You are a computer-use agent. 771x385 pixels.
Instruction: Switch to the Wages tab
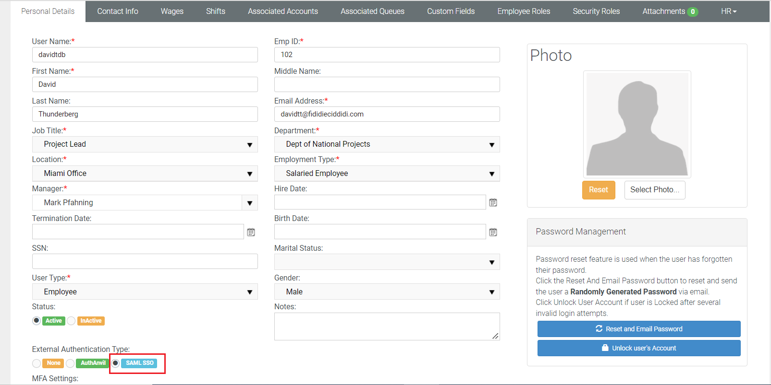click(172, 12)
